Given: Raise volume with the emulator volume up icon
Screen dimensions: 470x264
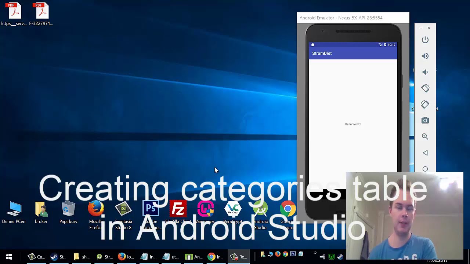Looking at the screenshot, I should click(425, 56).
